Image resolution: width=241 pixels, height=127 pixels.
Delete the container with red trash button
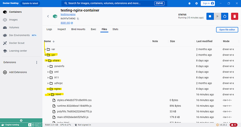234,16
